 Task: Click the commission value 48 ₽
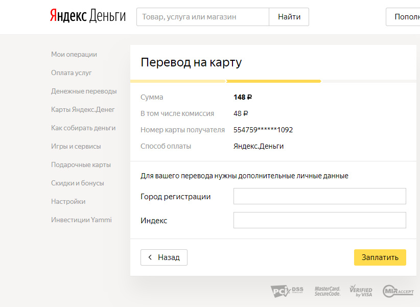[x=241, y=113]
